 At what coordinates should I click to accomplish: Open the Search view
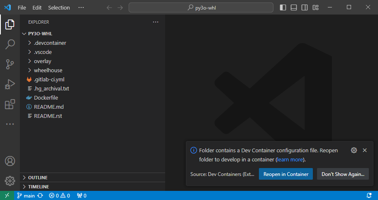10,44
